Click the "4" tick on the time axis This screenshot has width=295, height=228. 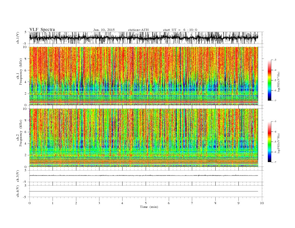point(122,203)
